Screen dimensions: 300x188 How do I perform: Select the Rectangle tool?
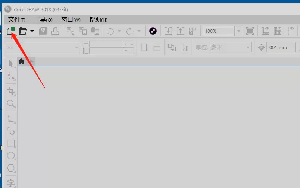(x=11, y=144)
